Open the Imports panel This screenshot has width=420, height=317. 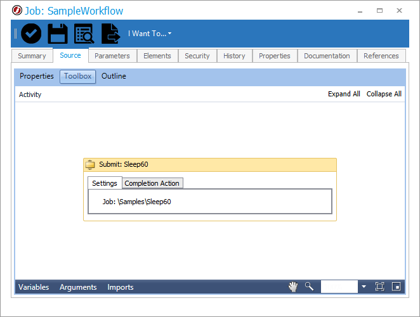pos(121,287)
